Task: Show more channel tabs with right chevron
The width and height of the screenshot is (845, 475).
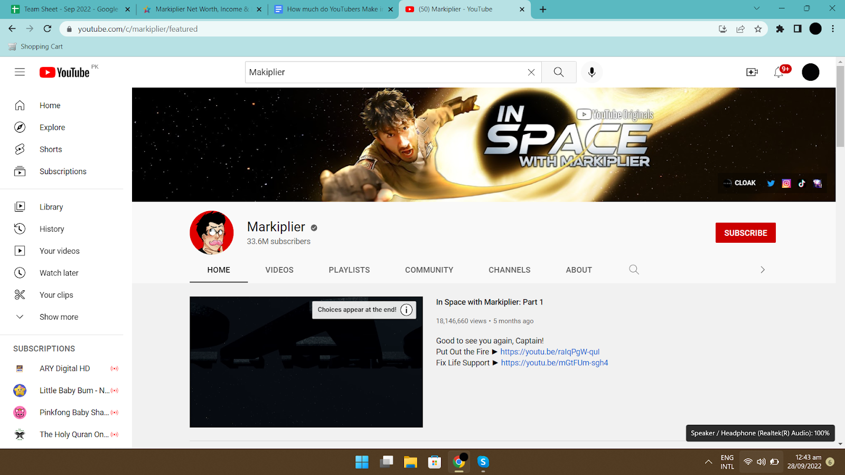Action: pyautogui.click(x=763, y=270)
